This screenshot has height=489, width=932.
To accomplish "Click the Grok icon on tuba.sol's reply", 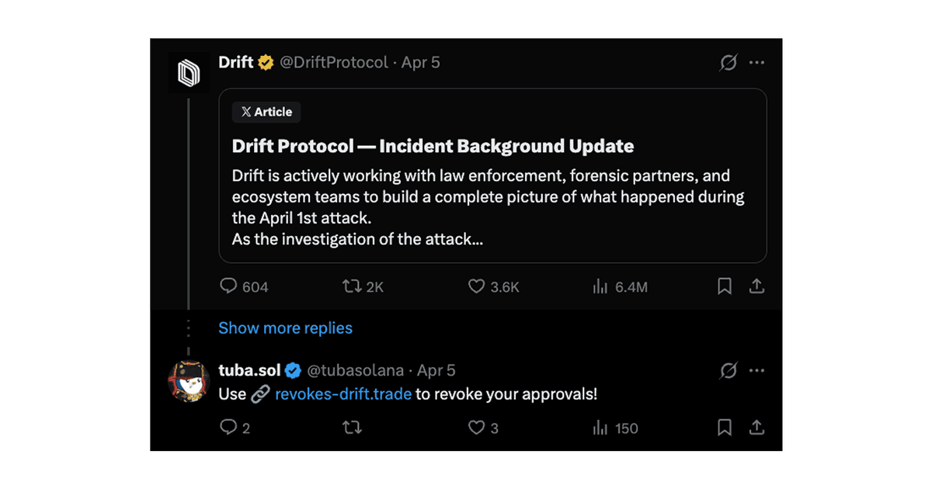I will coord(728,370).
